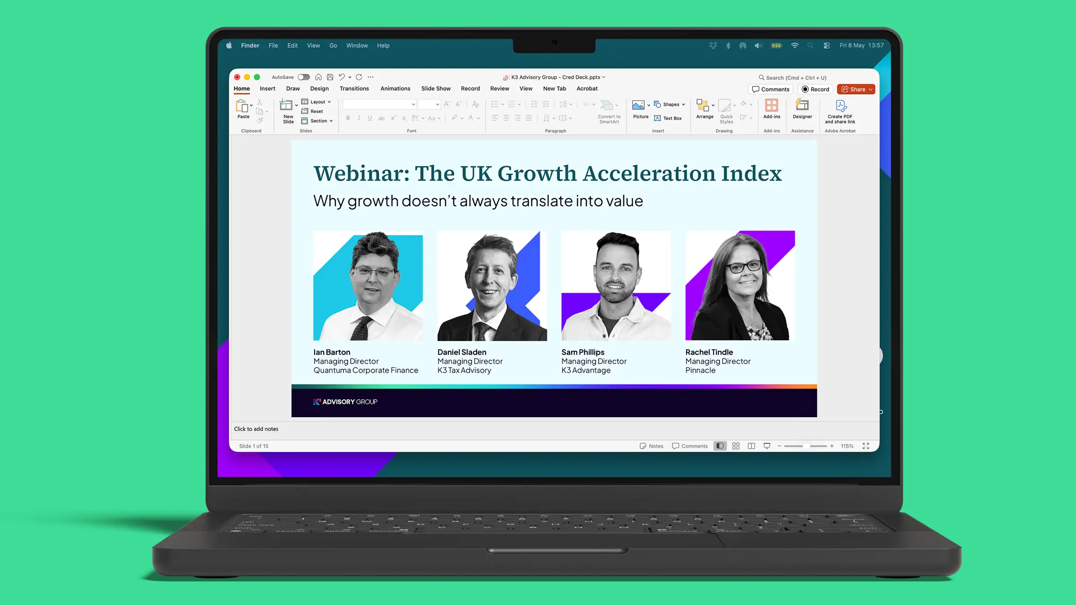Open the Animations ribbon tab
The width and height of the screenshot is (1076, 605).
point(395,89)
